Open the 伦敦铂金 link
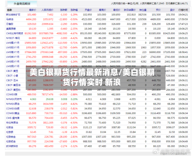The image size is (192, 156). click(x=11, y=137)
